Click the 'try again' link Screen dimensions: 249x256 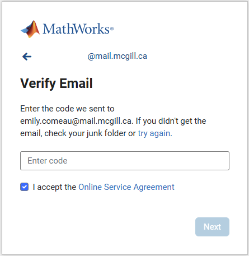154,133
